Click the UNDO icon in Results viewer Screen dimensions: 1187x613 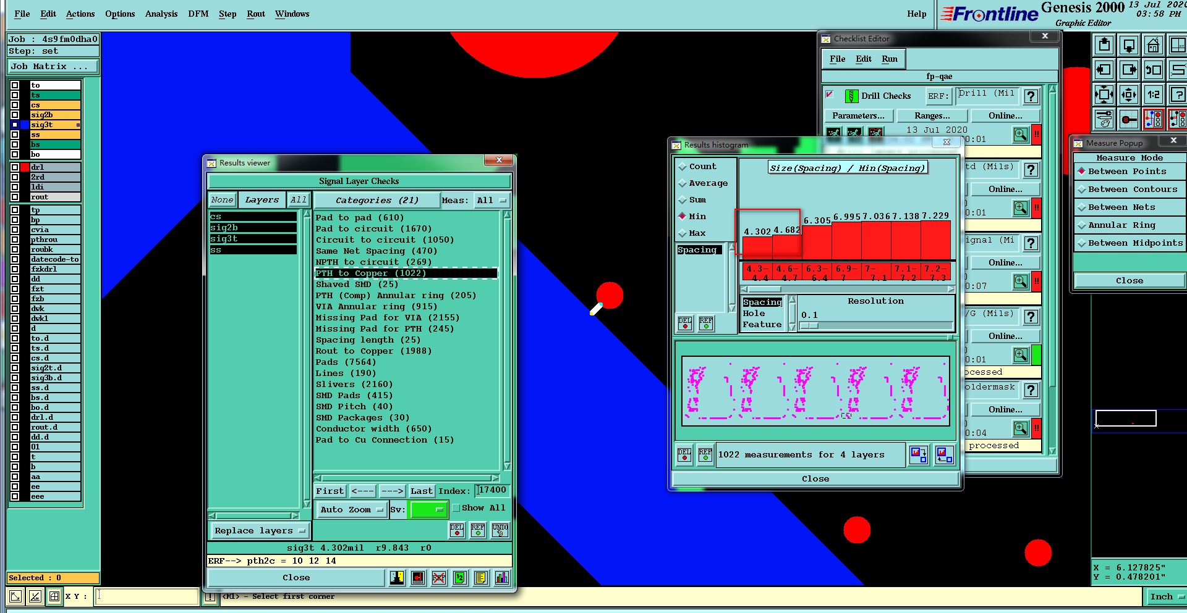click(500, 530)
